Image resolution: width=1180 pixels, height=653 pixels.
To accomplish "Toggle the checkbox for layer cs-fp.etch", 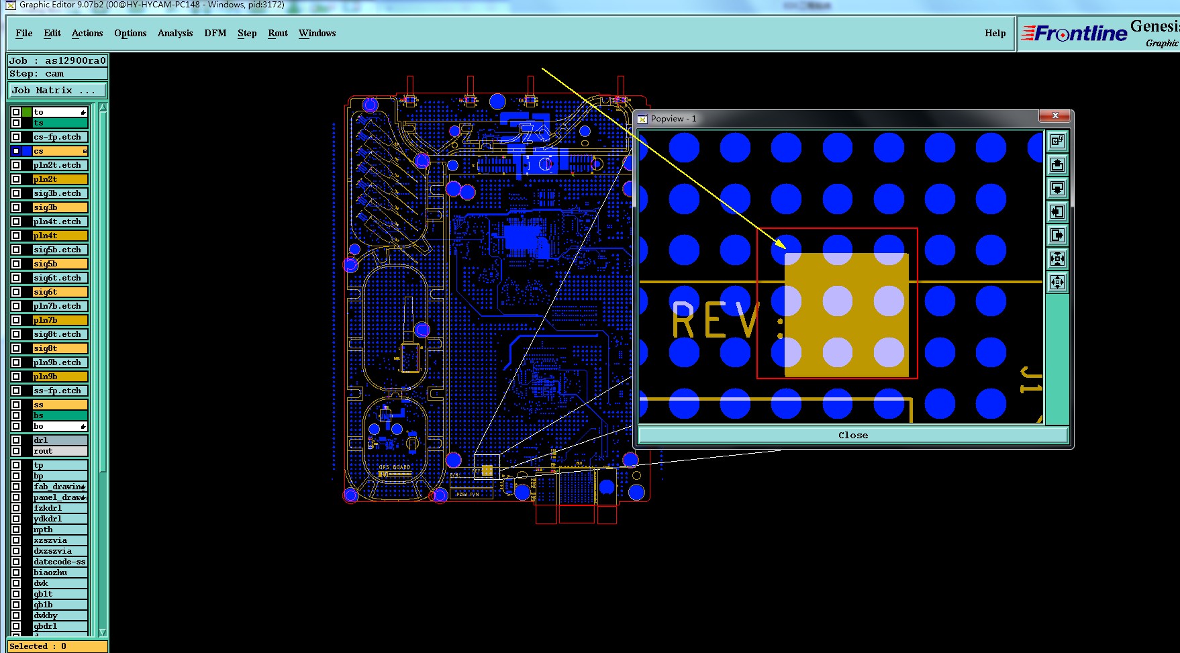I will click(16, 137).
